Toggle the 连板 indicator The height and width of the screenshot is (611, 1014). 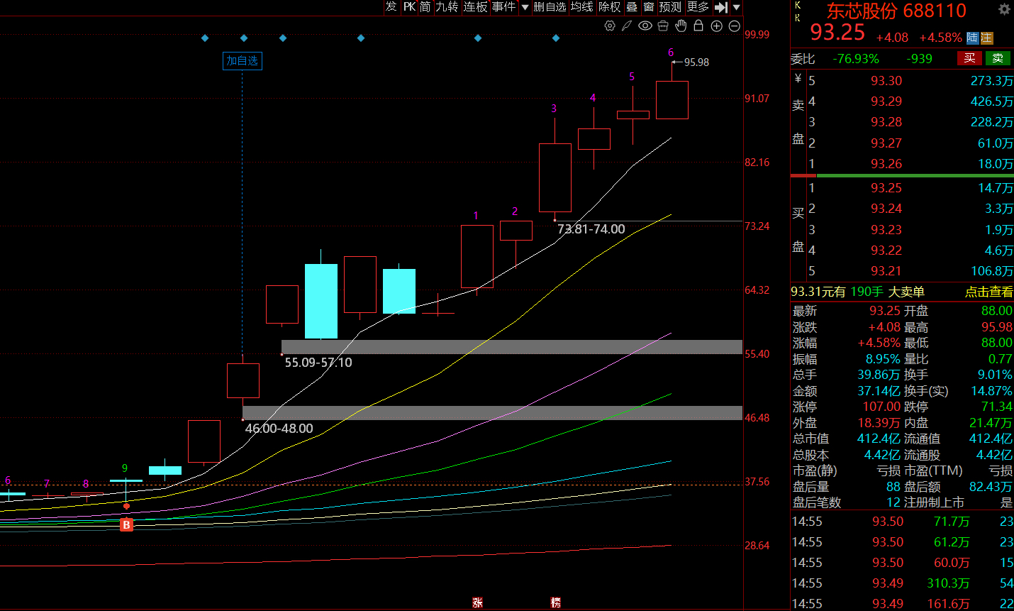(475, 7)
